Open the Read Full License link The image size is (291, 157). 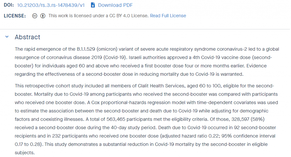click(x=168, y=16)
